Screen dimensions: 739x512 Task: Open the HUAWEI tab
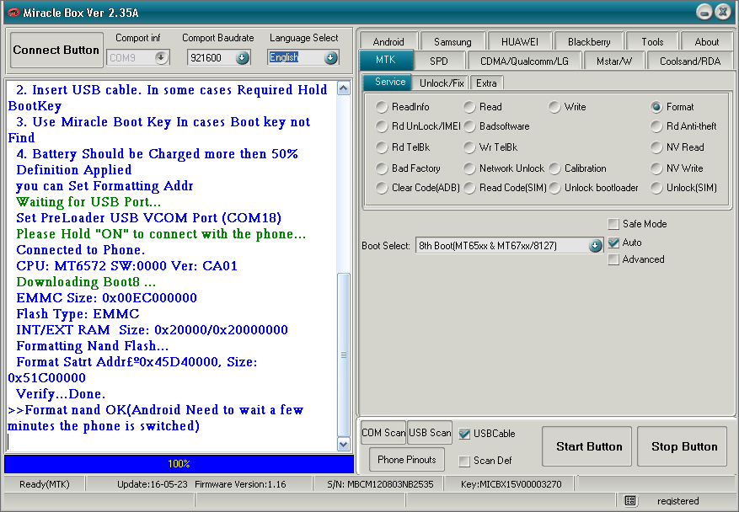[x=520, y=41]
